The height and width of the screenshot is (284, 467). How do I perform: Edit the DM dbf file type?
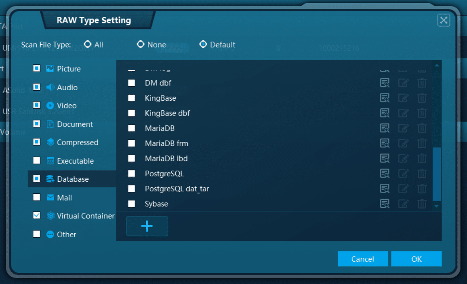click(x=403, y=83)
